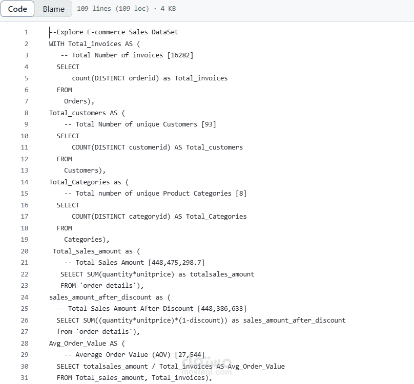Click 'sales_amount_after_discount as (' on line 24
This screenshot has width=414, height=384.
coord(110,297)
